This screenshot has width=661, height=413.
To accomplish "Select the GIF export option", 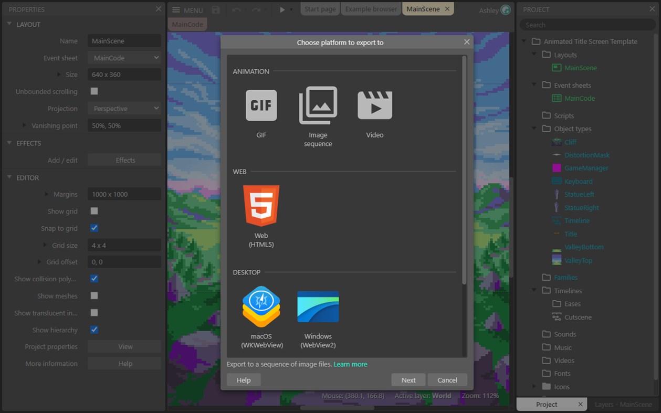I will coord(261,105).
